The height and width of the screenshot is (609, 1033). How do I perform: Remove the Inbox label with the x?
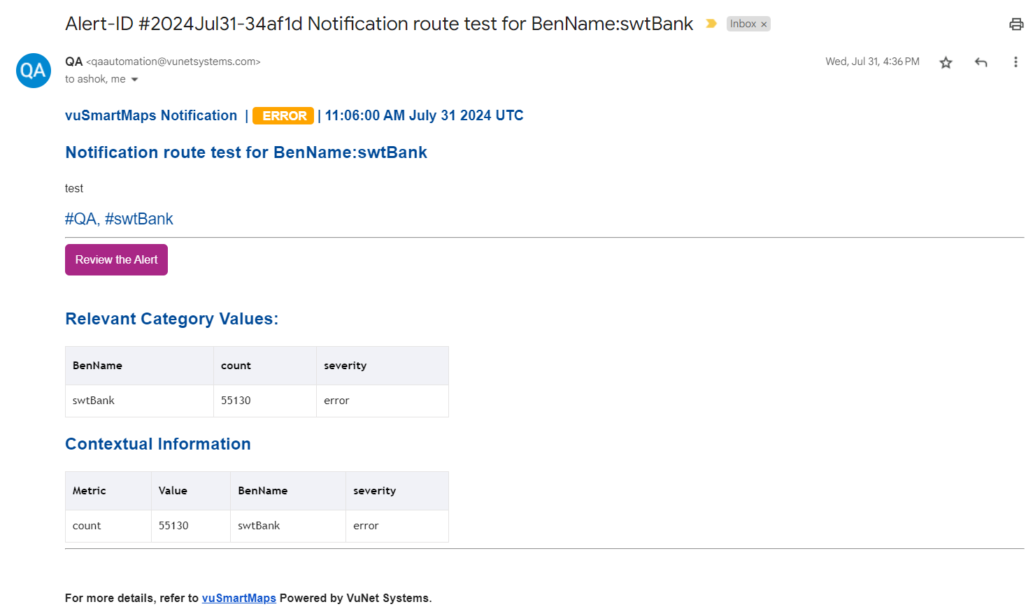point(764,24)
